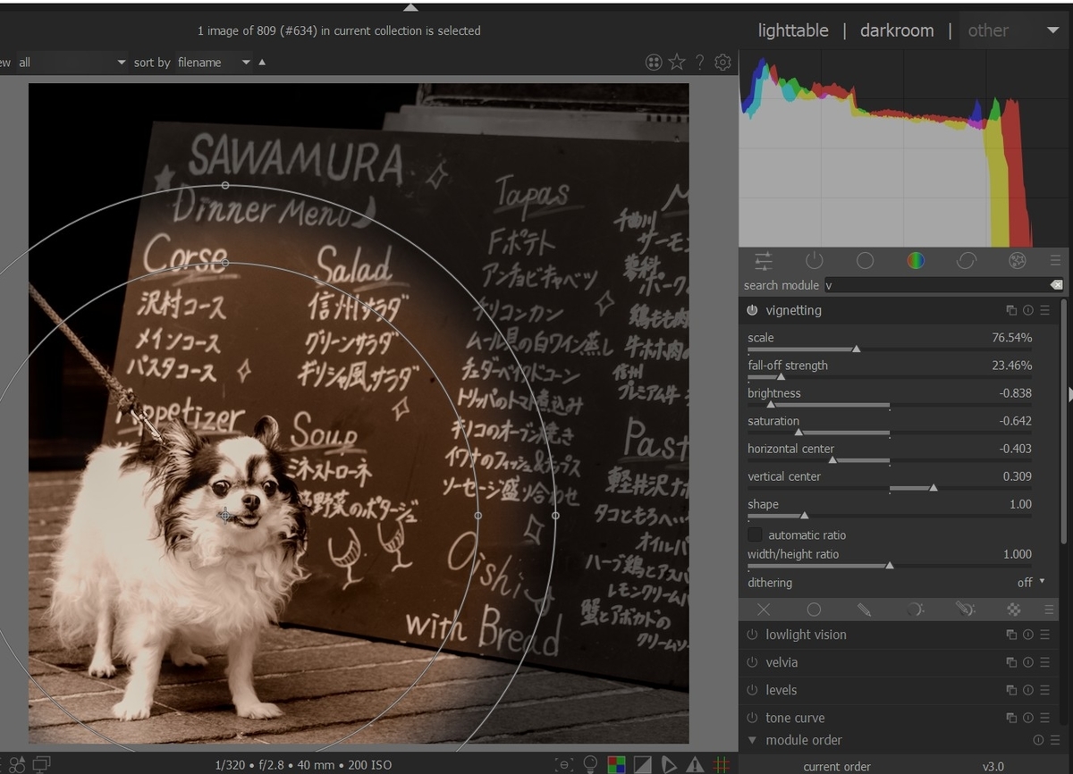This screenshot has height=774, width=1073.
Task: Expand the tone curve module
Action: 795,718
